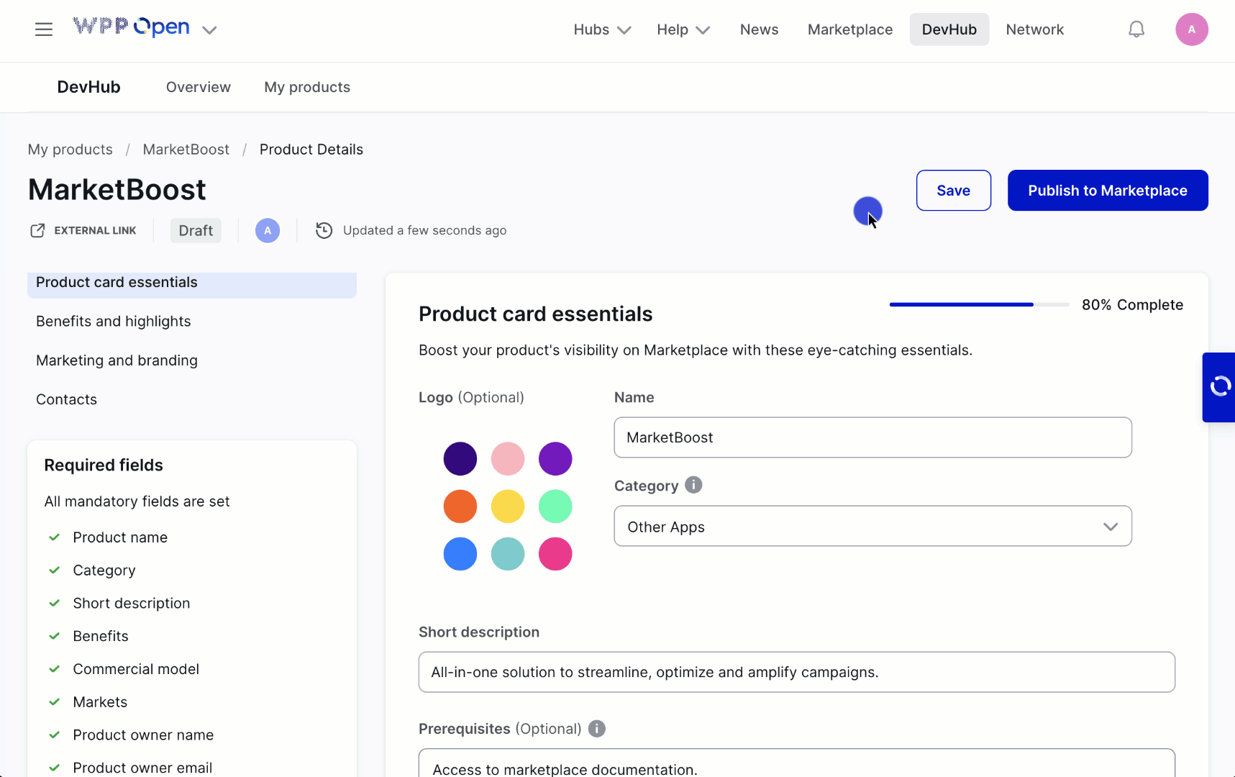
Task: Click Publish to Marketplace button
Action: (1107, 191)
